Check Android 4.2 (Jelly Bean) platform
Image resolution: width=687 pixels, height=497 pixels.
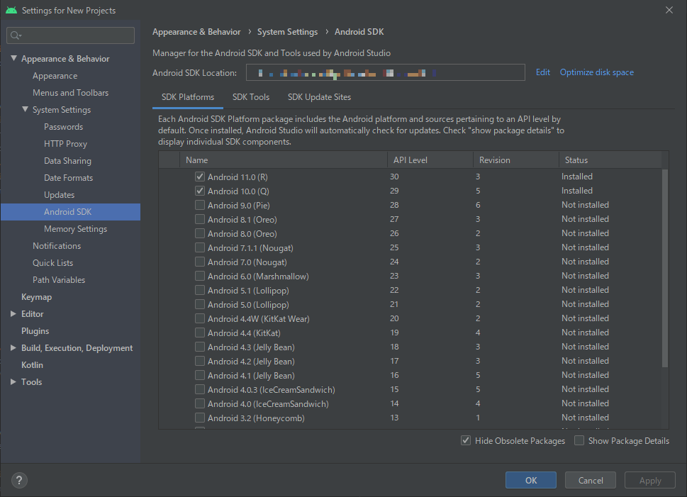coord(200,361)
